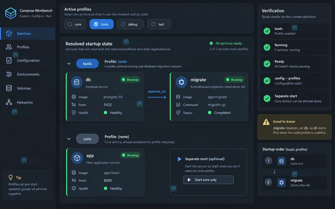
Task: Click the Compose Workbench cube logo
Action: pos(10,13)
